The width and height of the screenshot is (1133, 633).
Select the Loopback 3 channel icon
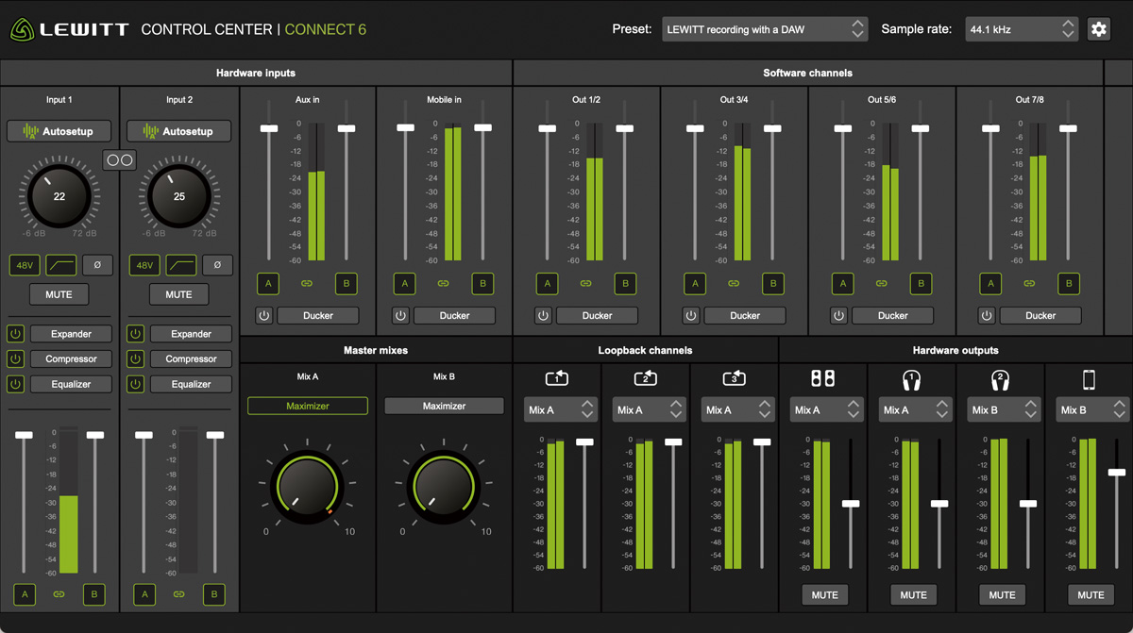[x=734, y=378]
